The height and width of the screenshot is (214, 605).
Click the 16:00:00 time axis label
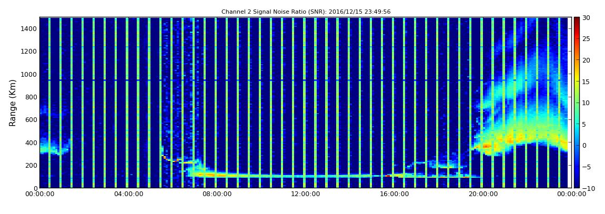click(x=394, y=194)
